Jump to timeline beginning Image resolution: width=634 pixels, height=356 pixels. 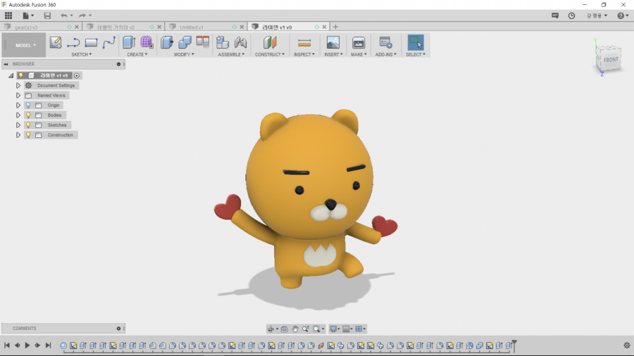coord(7,345)
